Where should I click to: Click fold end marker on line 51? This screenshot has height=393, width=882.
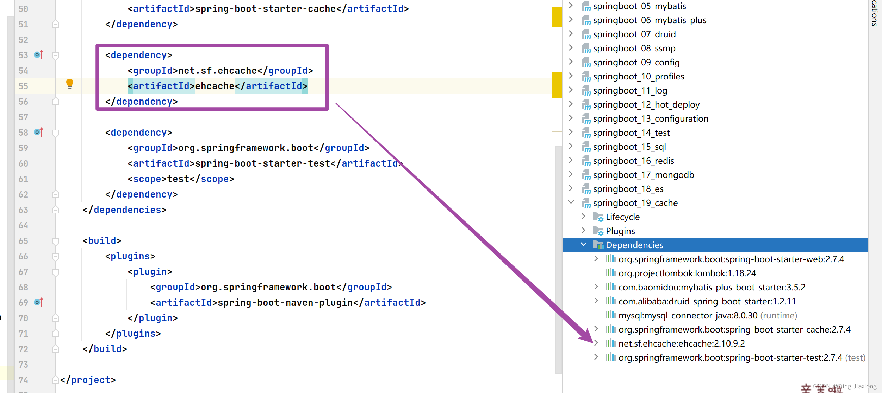point(56,24)
